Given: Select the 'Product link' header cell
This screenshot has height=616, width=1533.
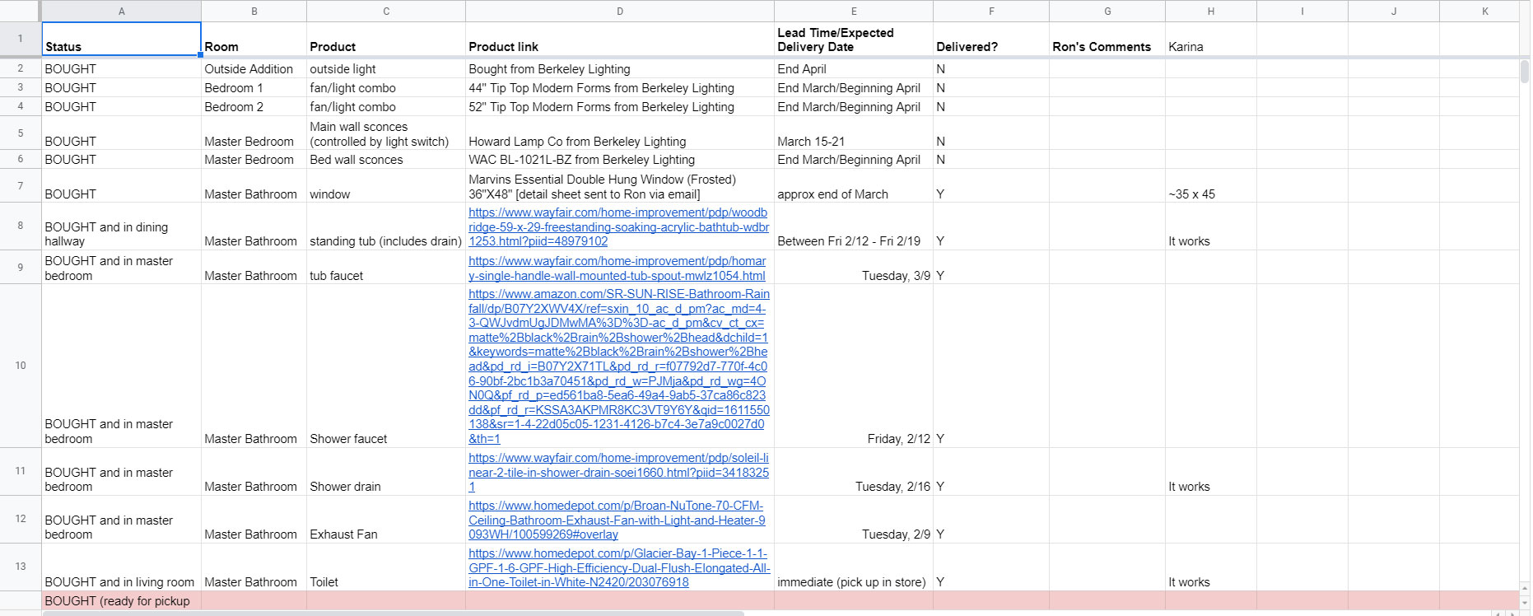Looking at the screenshot, I should (x=620, y=39).
